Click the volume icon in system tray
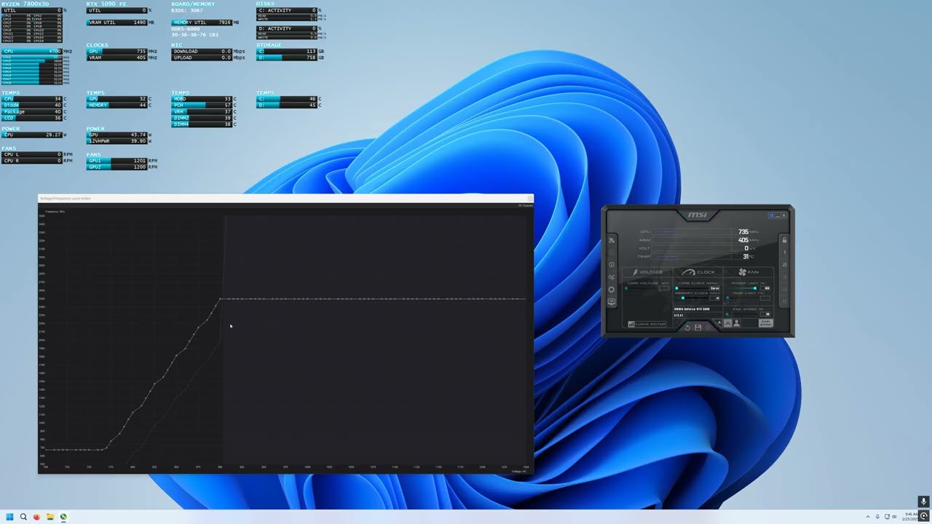 click(894, 517)
